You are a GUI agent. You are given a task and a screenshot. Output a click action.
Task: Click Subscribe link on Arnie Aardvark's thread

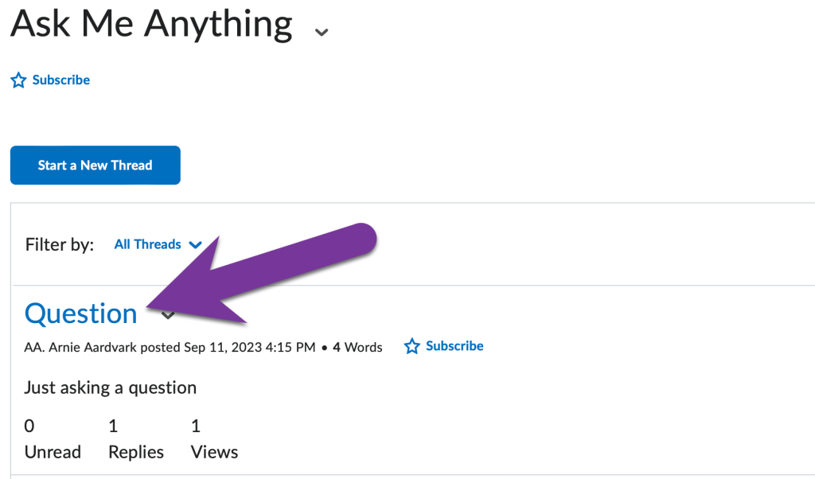454,346
